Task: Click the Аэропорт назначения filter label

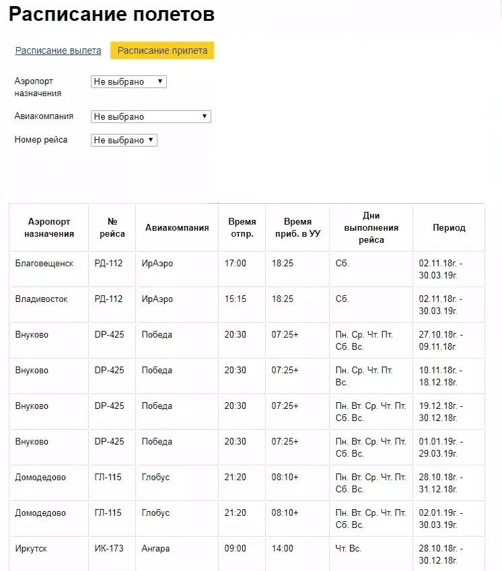Action: click(38, 87)
